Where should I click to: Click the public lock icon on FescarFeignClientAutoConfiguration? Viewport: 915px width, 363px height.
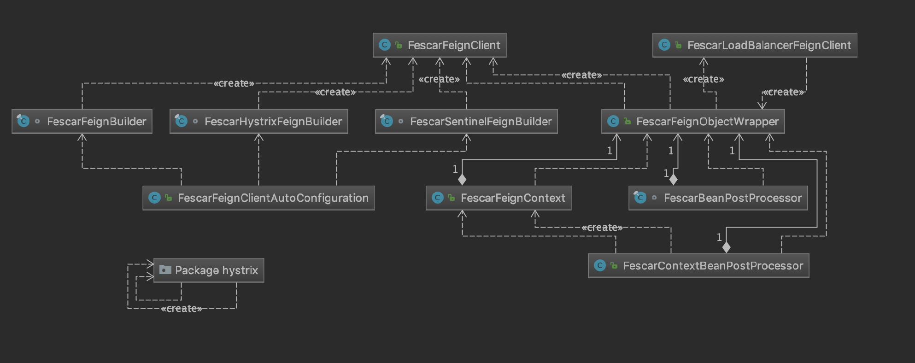169,198
